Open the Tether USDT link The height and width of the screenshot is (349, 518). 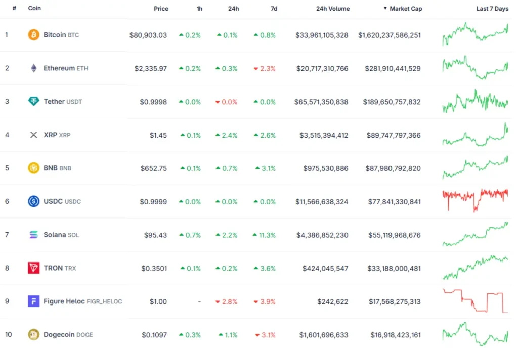tap(63, 101)
